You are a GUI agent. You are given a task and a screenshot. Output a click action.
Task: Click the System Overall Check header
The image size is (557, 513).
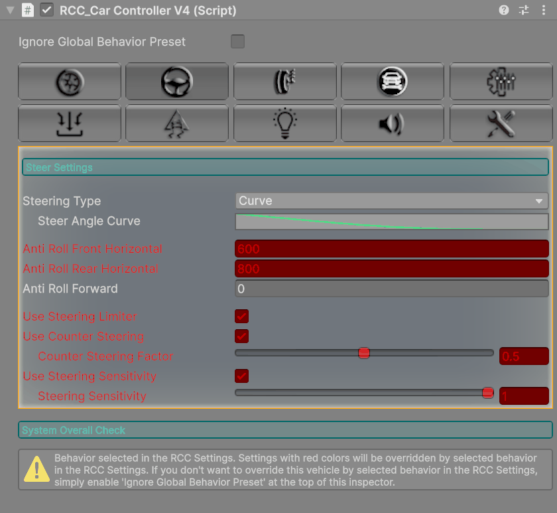pos(285,430)
